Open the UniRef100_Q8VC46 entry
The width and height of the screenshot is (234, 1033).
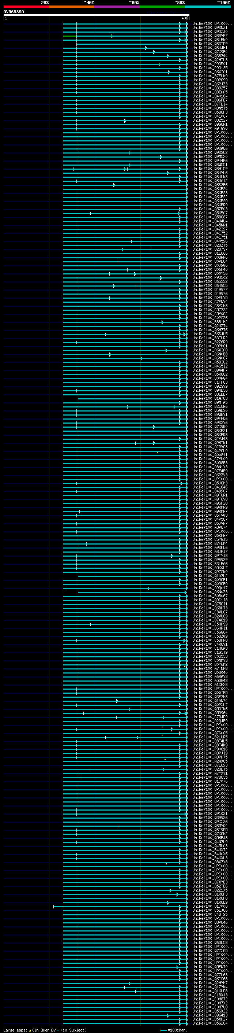[210, 923]
